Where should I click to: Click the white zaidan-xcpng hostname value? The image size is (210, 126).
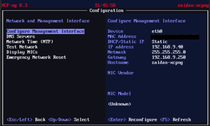tap(167, 63)
